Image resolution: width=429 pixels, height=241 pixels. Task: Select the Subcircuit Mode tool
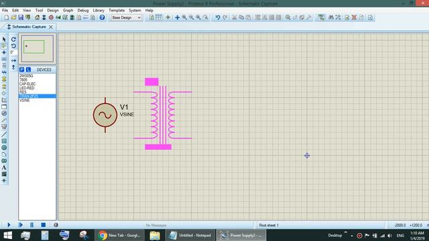pyautogui.click(x=4, y=79)
